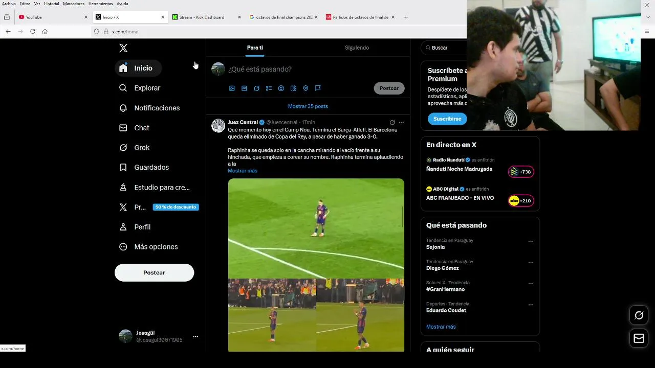Open Grok from the sidebar
The image size is (655, 368).
click(x=134, y=148)
